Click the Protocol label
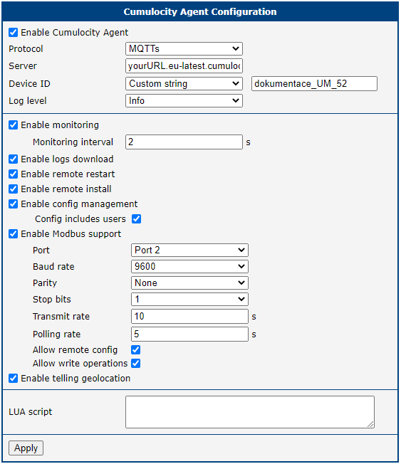This screenshot has width=401, height=464. [26, 48]
